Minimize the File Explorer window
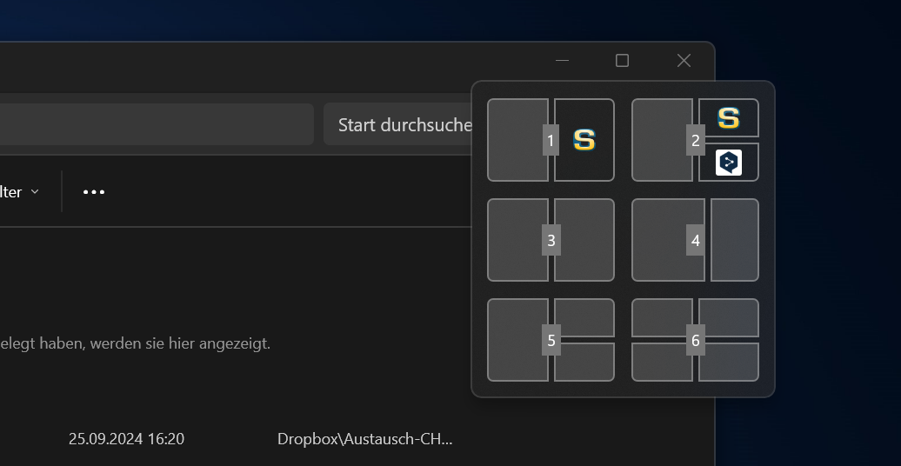901x466 pixels. 562,60
